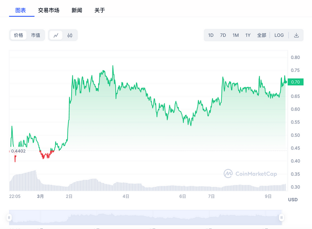The height and width of the screenshot is (229, 312).
Task: Select the line chart icon
Action: (56, 35)
